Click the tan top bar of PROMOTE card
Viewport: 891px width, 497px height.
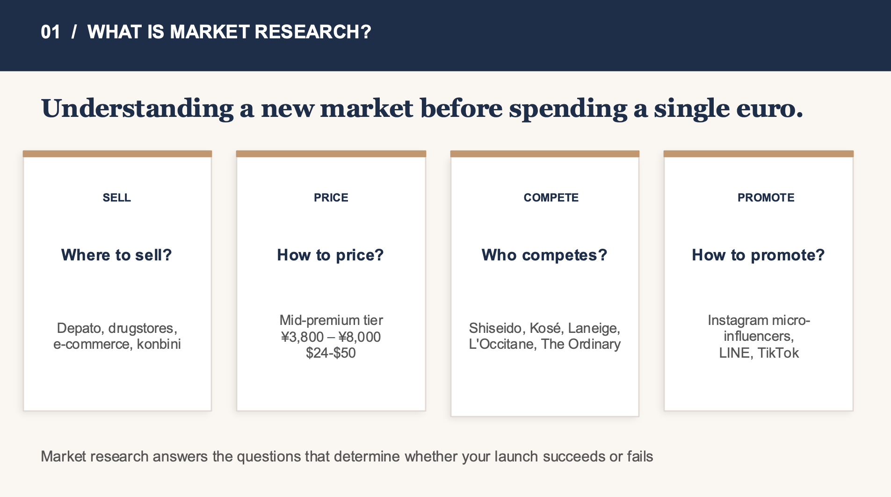click(759, 154)
